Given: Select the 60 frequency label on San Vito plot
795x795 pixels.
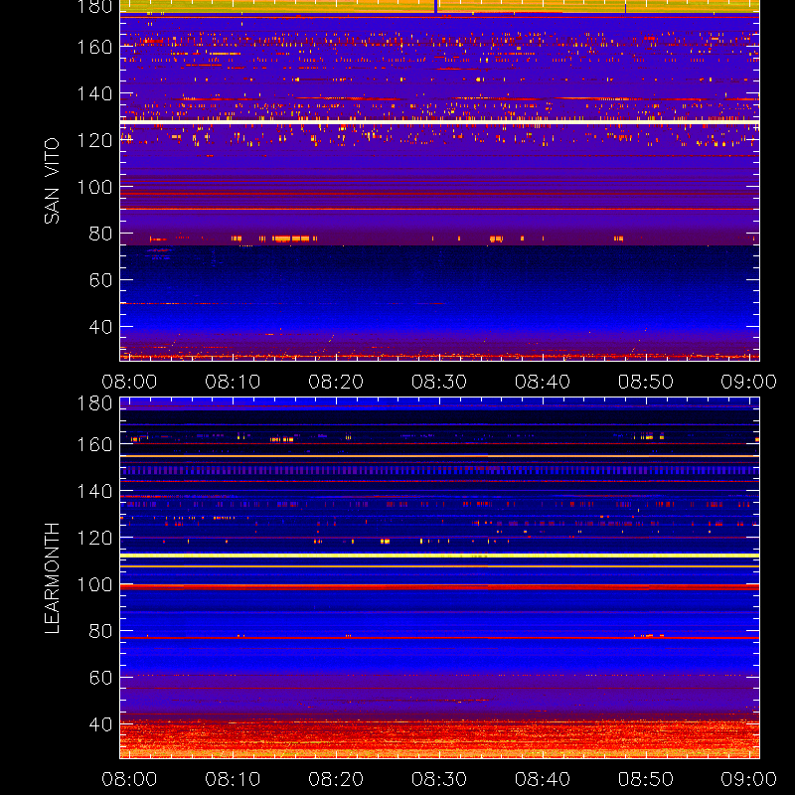Looking at the screenshot, I should click(100, 280).
